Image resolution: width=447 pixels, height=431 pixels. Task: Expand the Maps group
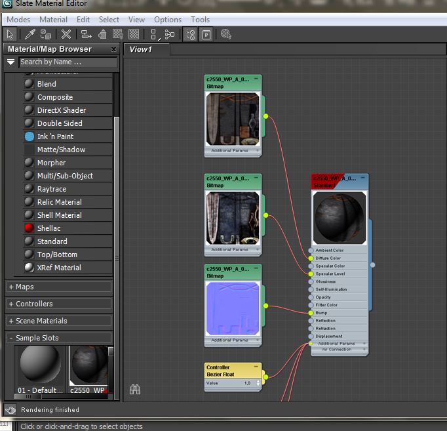click(59, 287)
